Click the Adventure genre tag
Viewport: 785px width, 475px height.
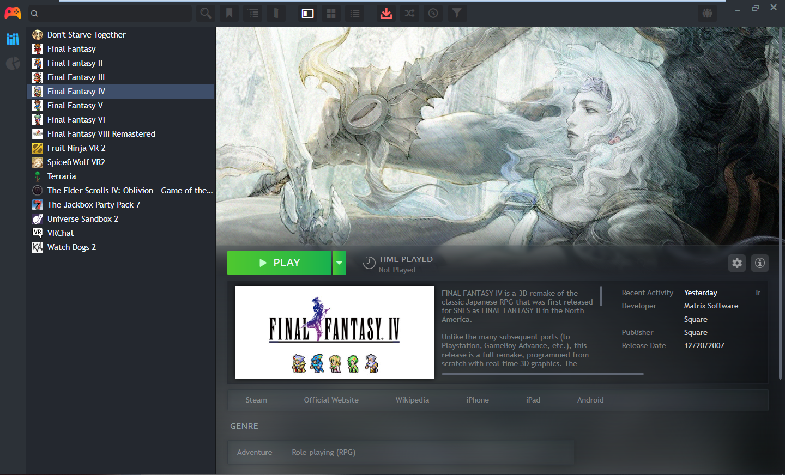pyautogui.click(x=255, y=453)
